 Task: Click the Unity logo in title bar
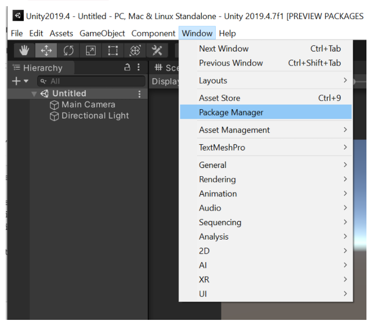[18, 15]
